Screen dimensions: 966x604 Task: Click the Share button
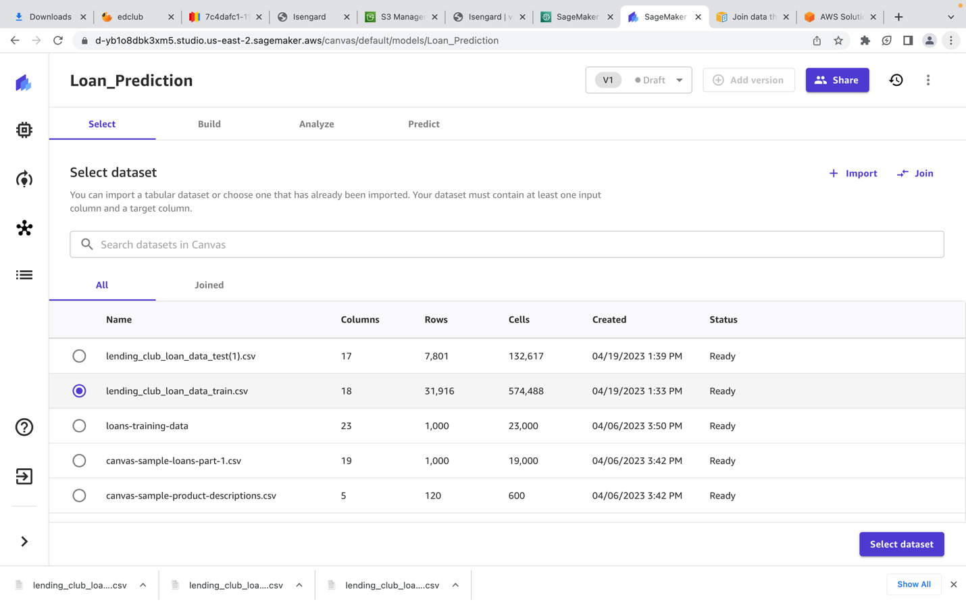pos(837,80)
